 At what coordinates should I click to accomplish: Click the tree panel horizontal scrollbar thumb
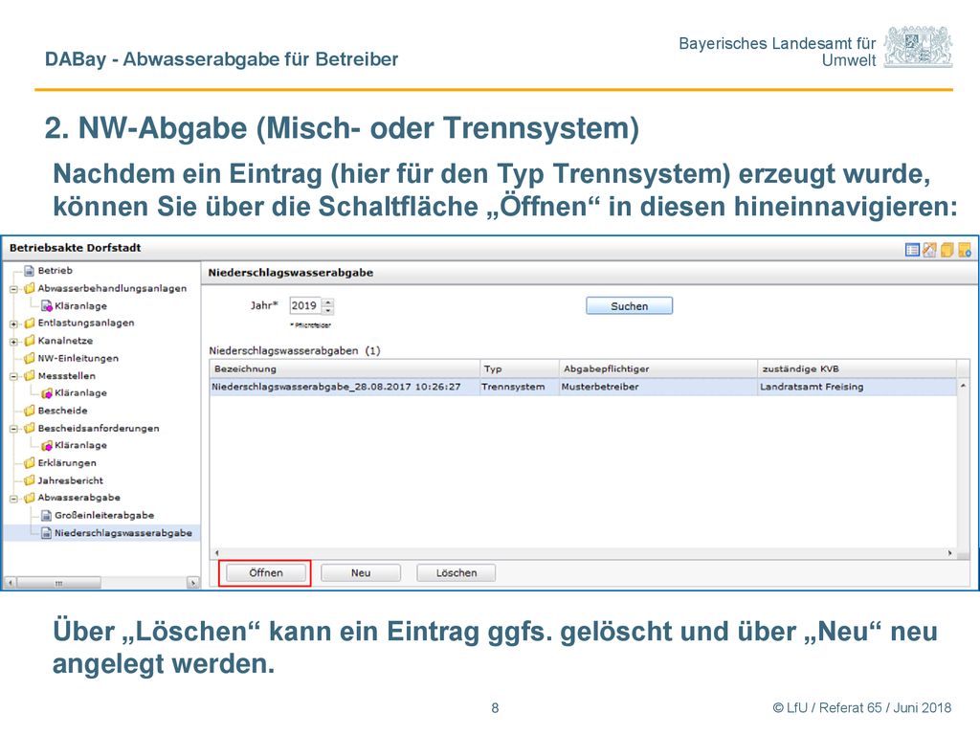pos(58,583)
